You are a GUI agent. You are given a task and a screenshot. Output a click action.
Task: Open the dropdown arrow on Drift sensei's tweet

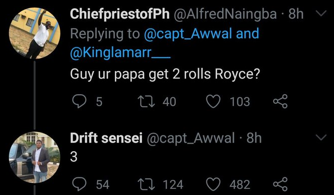pos(321,138)
